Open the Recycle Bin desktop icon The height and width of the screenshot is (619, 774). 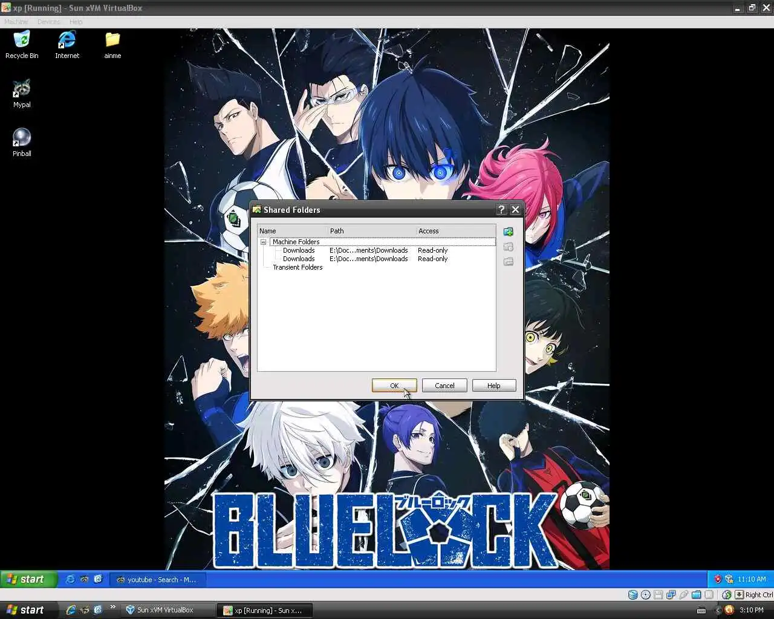(x=22, y=45)
